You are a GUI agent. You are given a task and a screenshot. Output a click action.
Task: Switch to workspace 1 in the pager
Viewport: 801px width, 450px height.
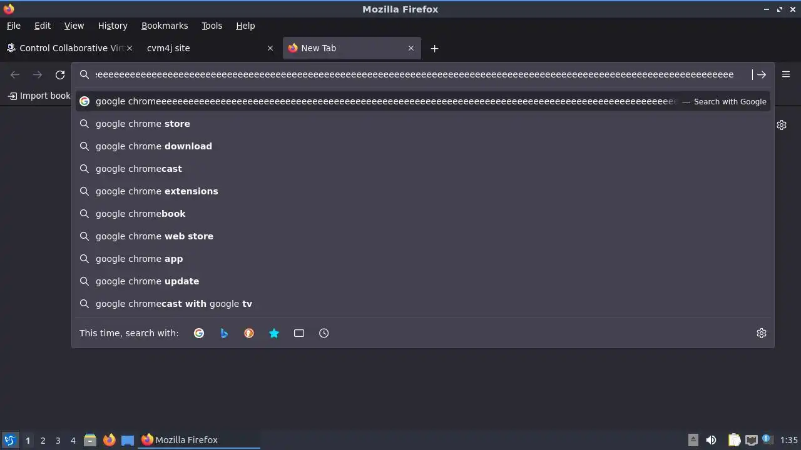click(x=28, y=441)
